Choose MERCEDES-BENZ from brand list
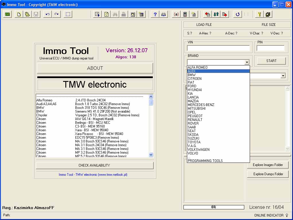Viewport: 293px width, 220px height. coord(218,105)
